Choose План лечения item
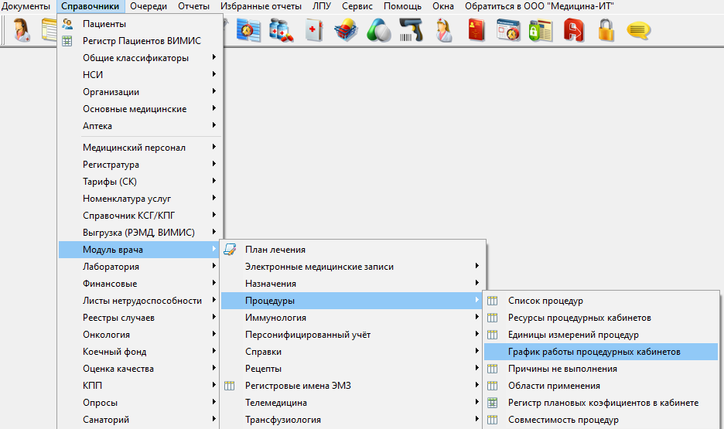The width and height of the screenshot is (724, 429). (275, 250)
